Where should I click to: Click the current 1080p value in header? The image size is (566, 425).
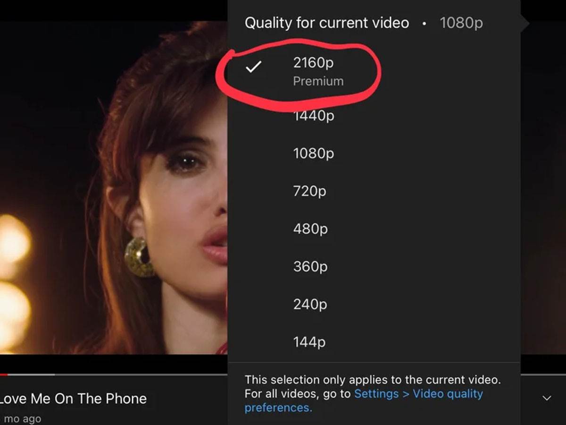pos(461,23)
